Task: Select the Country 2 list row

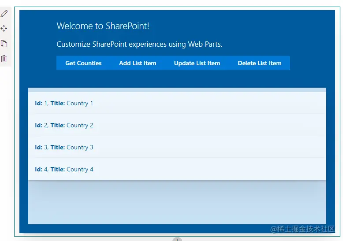Action: point(177,125)
